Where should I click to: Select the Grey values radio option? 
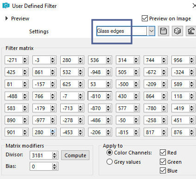point(109,162)
